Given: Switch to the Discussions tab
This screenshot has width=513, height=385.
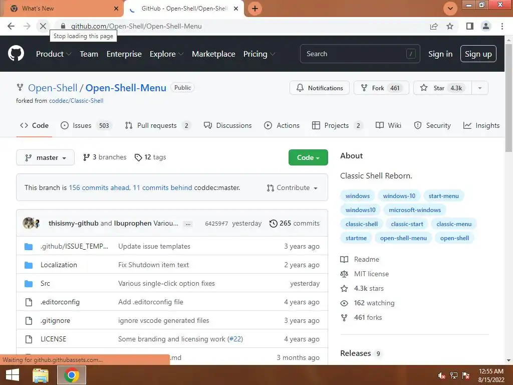Looking at the screenshot, I should pos(228,125).
